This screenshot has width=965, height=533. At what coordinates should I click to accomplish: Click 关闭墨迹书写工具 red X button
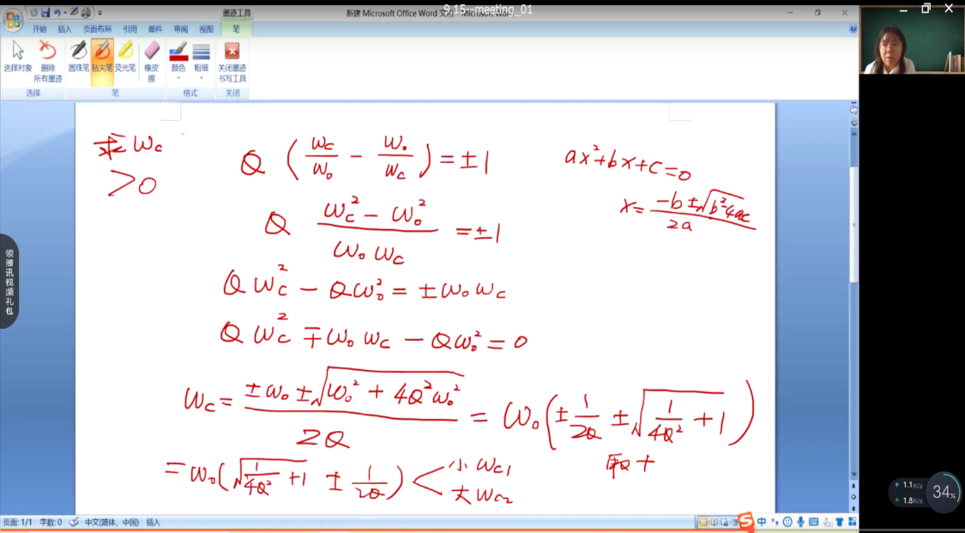(232, 60)
